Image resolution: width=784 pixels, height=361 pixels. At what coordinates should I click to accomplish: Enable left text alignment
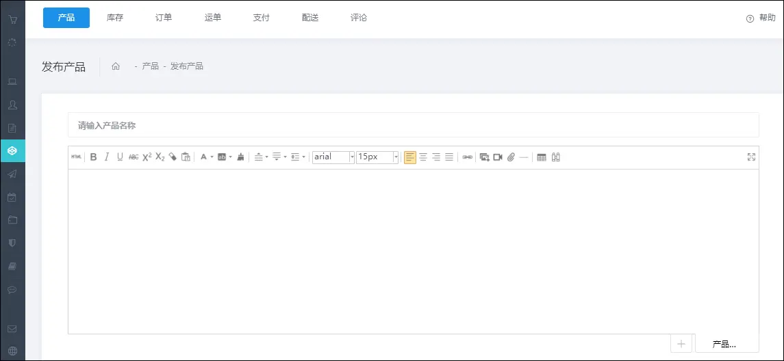point(410,157)
